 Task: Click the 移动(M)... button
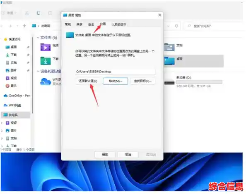point(115,81)
